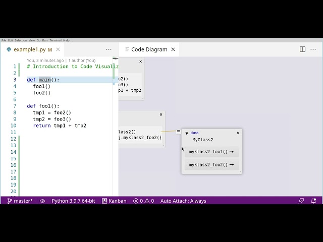Click the feedback icon in status bar

pyautogui.click(x=301, y=201)
